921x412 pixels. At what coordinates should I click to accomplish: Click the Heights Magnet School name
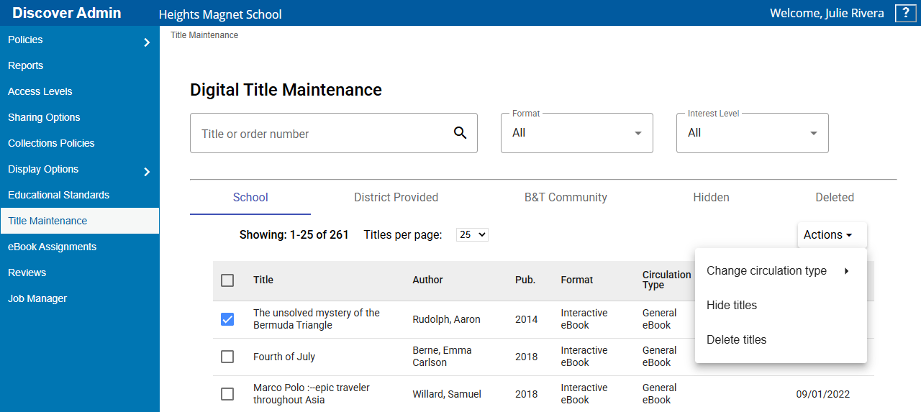coord(220,14)
